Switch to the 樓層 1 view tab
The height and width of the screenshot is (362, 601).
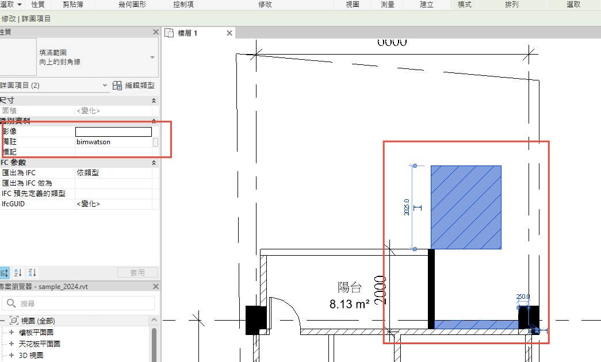pyautogui.click(x=187, y=33)
